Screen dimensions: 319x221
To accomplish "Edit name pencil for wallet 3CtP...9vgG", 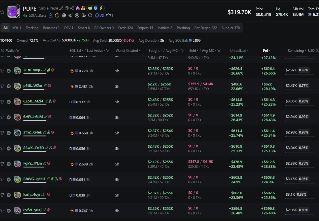I will (x=44, y=70).
